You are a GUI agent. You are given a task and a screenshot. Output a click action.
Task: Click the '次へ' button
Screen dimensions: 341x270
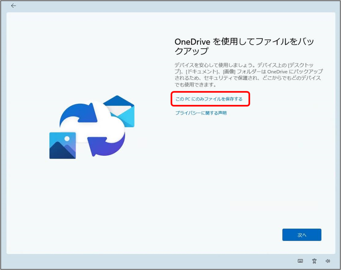coord(302,235)
